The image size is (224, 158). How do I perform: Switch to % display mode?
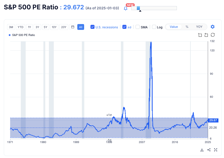click(x=187, y=27)
